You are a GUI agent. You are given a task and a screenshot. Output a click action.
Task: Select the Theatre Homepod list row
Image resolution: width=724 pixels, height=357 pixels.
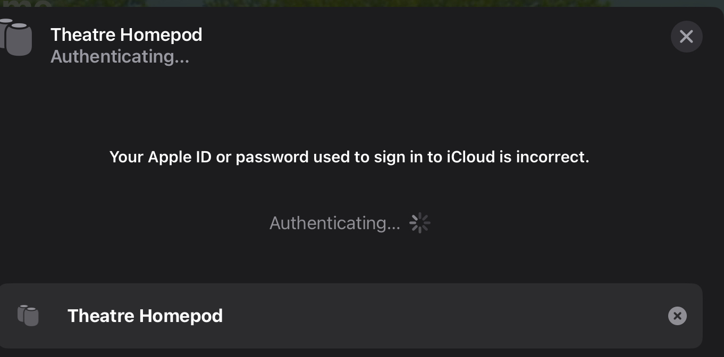coord(351,316)
